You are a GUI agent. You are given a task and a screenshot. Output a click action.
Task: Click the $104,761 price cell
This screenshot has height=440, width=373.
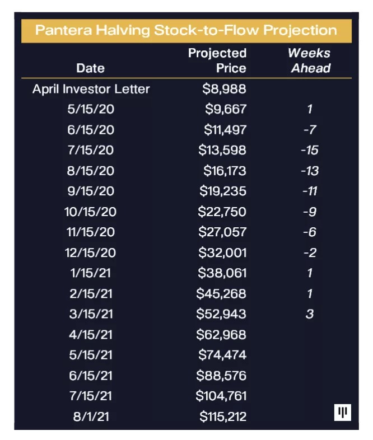click(221, 396)
